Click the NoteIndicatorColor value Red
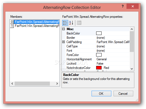Screen dimensions: 146x109 [106, 68]
